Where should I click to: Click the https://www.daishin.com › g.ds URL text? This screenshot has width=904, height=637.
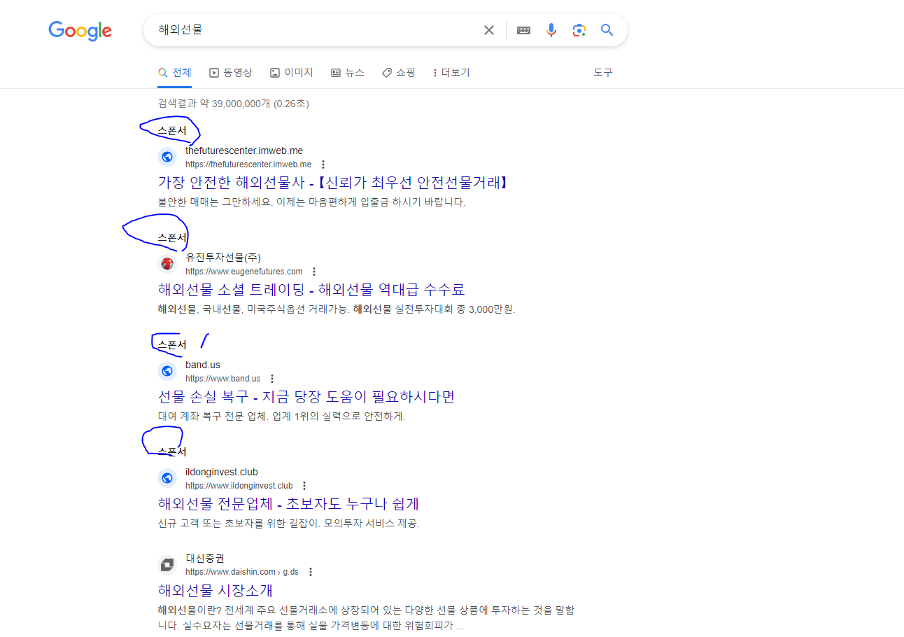(242, 572)
